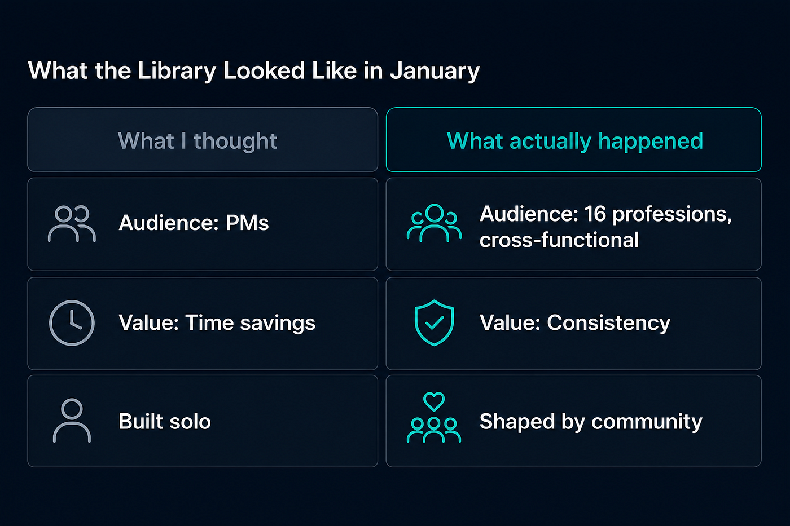The width and height of the screenshot is (790, 526).
Task: Click the 'Audience: PMs' text
Action: point(194,223)
